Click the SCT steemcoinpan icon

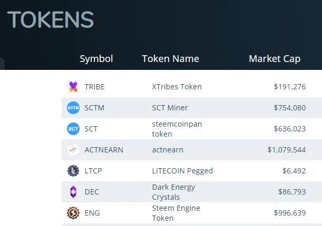73,129
